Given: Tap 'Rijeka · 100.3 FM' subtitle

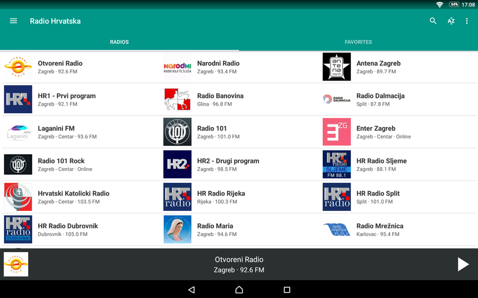Looking at the screenshot, I should coord(217,201).
